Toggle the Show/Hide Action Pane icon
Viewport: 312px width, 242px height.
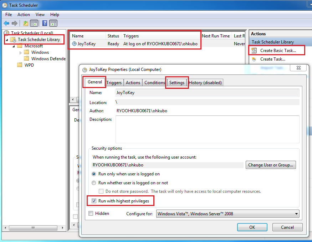click(x=53, y=23)
